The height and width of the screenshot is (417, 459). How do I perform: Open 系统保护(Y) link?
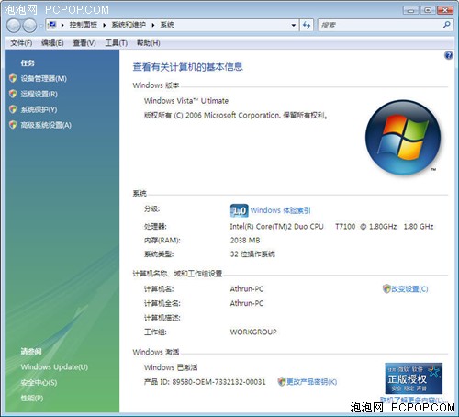coord(39,109)
